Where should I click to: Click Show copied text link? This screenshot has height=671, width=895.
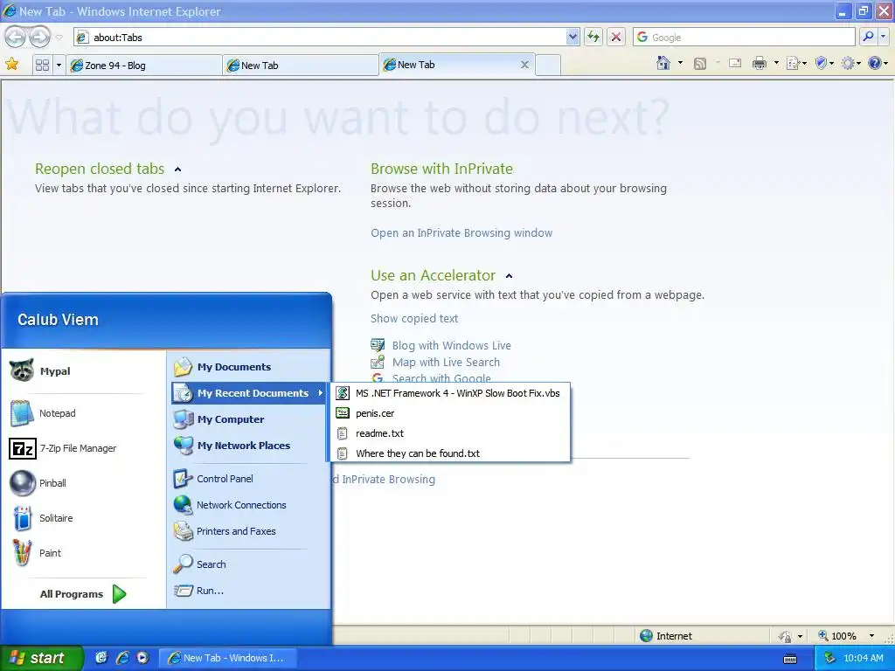pyautogui.click(x=414, y=318)
